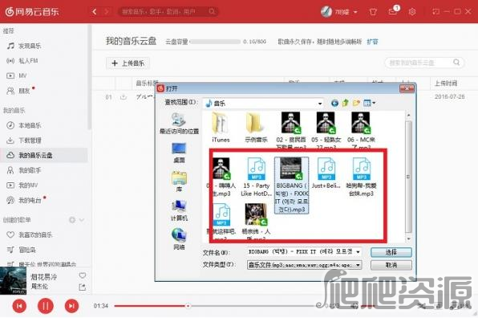Open the 查找范围 folder dropdown

click(x=320, y=104)
